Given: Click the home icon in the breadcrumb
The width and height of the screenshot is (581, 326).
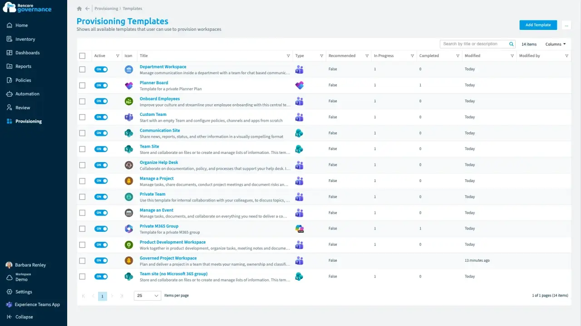Looking at the screenshot, I should [x=79, y=9].
